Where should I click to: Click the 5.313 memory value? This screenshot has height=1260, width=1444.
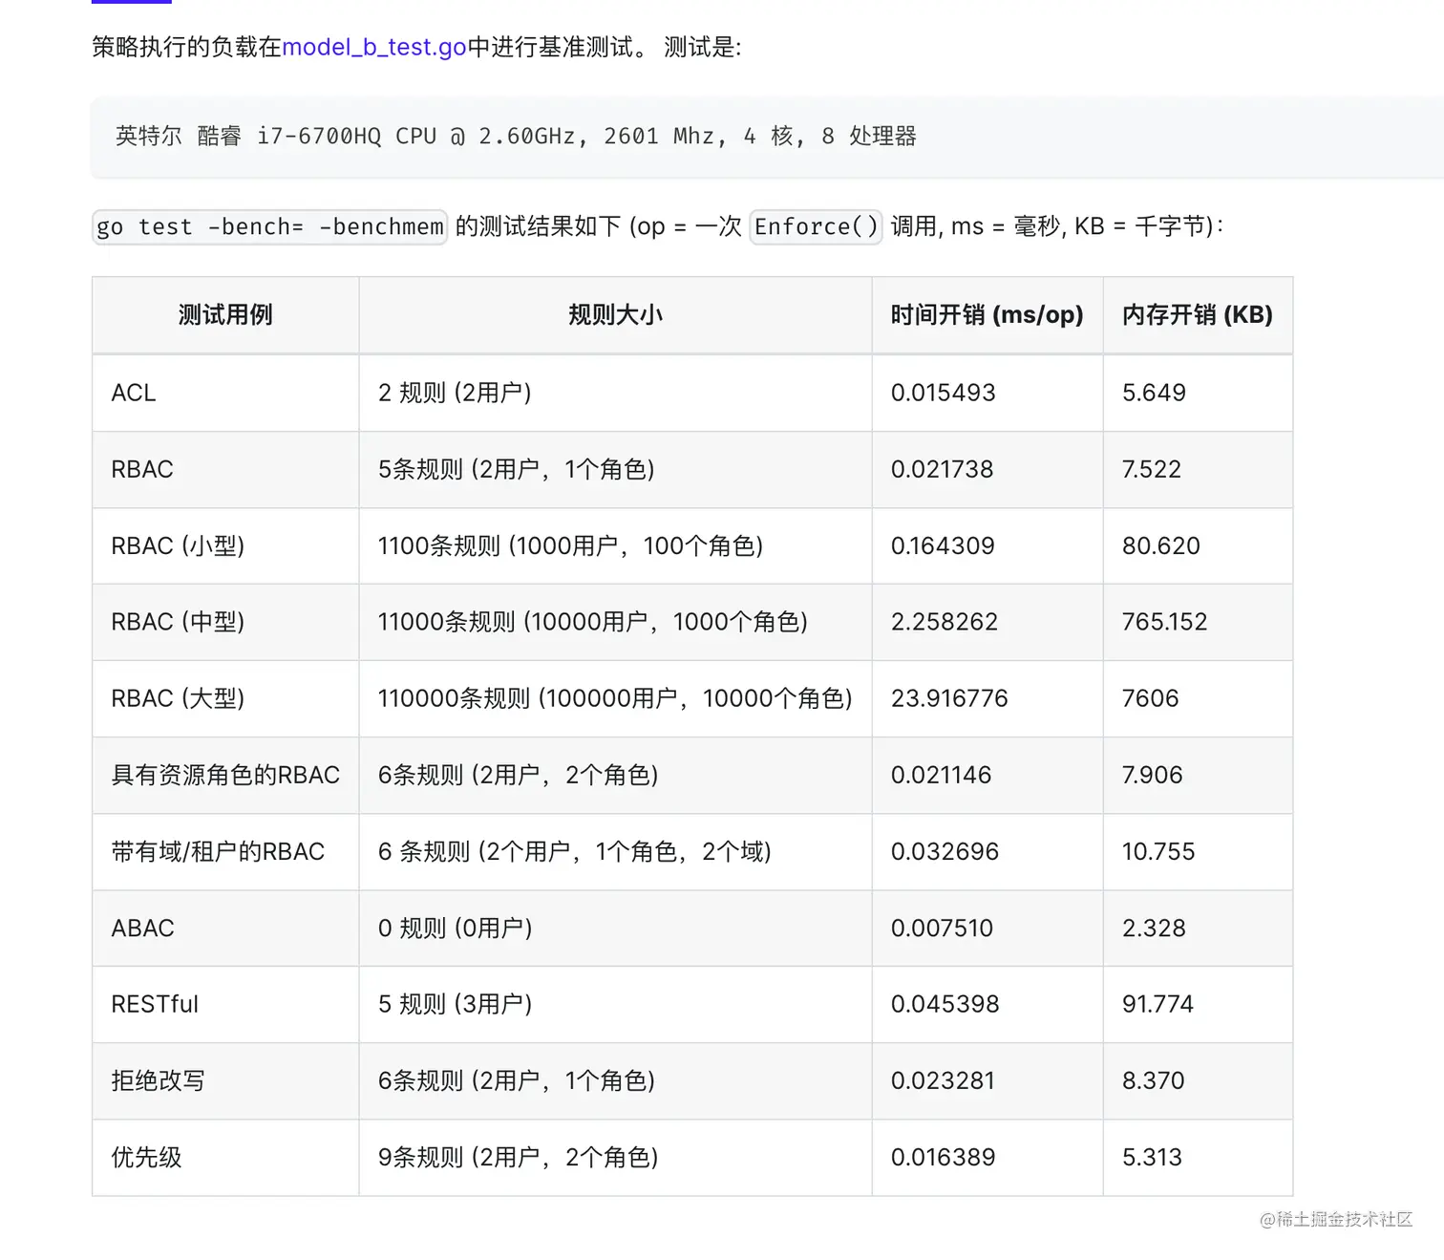(x=1152, y=1157)
